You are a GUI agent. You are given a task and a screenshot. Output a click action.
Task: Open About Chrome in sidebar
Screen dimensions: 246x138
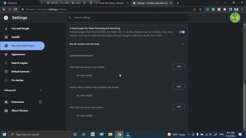pos(20,111)
